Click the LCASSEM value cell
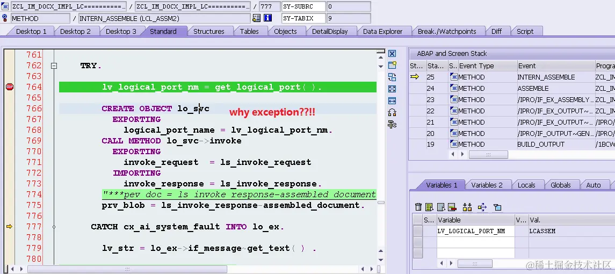 pyautogui.click(x=571, y=231)
